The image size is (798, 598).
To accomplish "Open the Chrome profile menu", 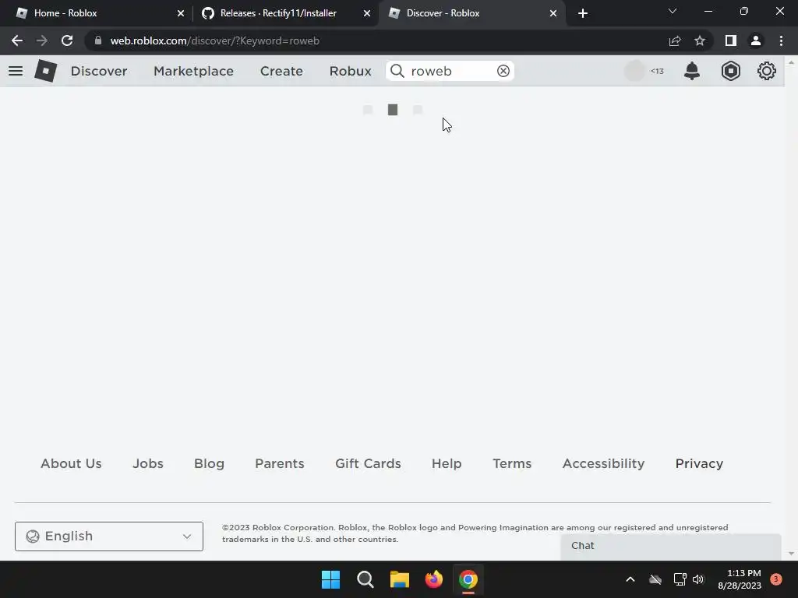I will click(x=756, y=40).
